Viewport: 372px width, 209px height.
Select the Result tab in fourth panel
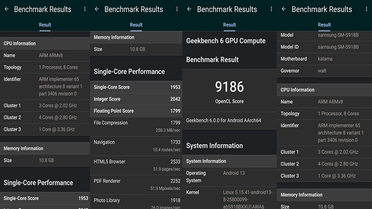pyautogui.click(x=324, y=25)
